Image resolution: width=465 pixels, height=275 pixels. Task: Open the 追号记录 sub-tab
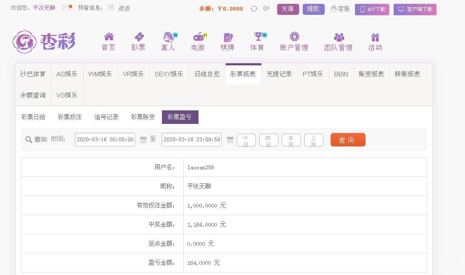coord(106,117)
